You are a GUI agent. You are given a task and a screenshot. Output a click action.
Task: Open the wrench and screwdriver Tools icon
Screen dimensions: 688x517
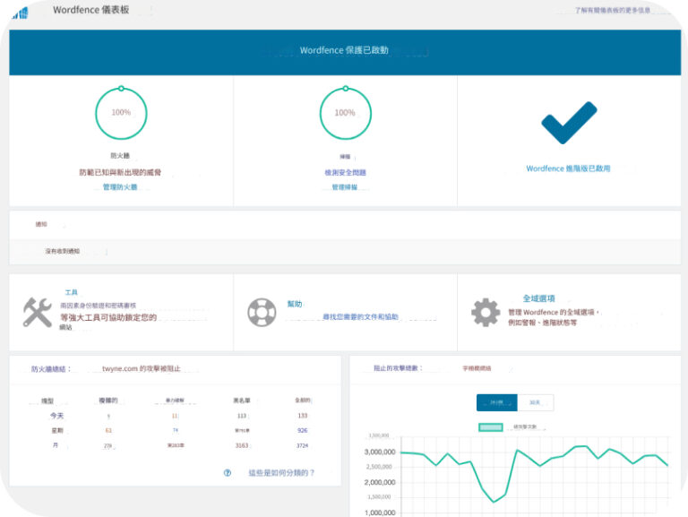pyautogui.click(x=38, y=312)
